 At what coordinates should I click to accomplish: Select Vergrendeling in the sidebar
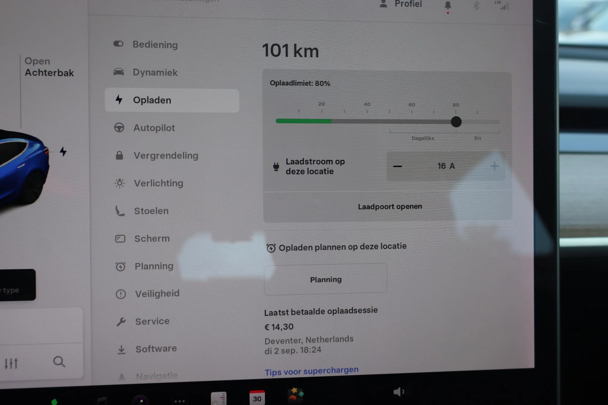tap(166, 156)
